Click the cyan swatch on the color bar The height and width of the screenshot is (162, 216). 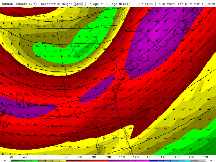[188, 160]
